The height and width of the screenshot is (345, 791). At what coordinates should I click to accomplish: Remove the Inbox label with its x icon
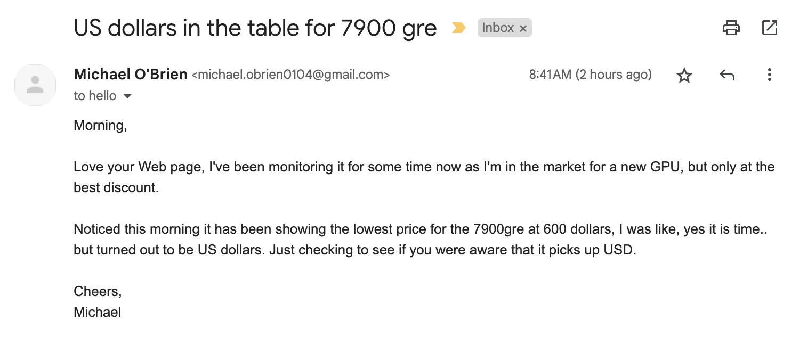[523, 28]
